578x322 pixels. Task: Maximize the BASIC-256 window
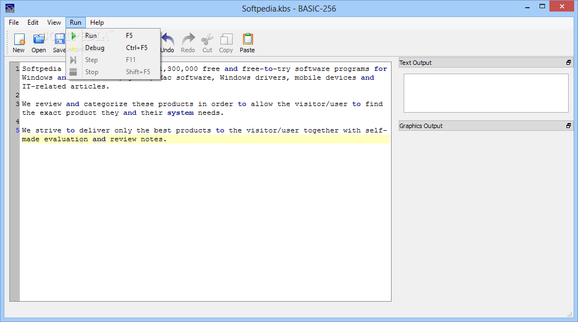pos(542,7)
